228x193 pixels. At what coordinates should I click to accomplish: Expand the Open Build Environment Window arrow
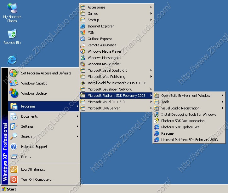(222, 96)
